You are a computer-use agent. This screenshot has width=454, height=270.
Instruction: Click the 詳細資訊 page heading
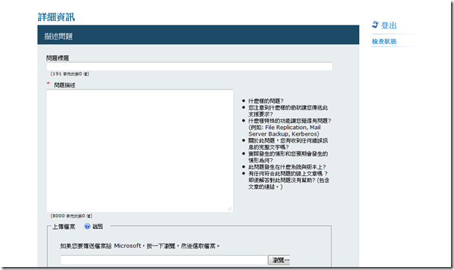click(x=57, y=17)
